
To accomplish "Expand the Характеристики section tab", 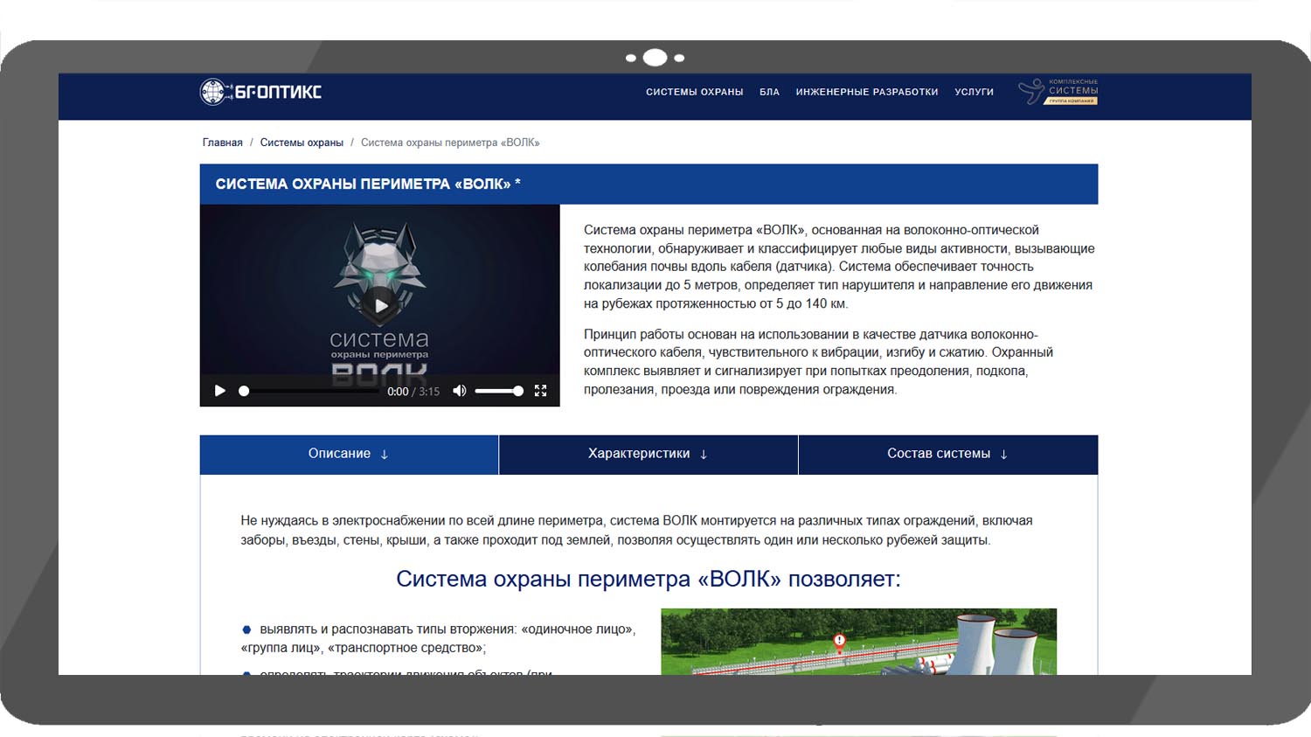I will coord(648,454).
